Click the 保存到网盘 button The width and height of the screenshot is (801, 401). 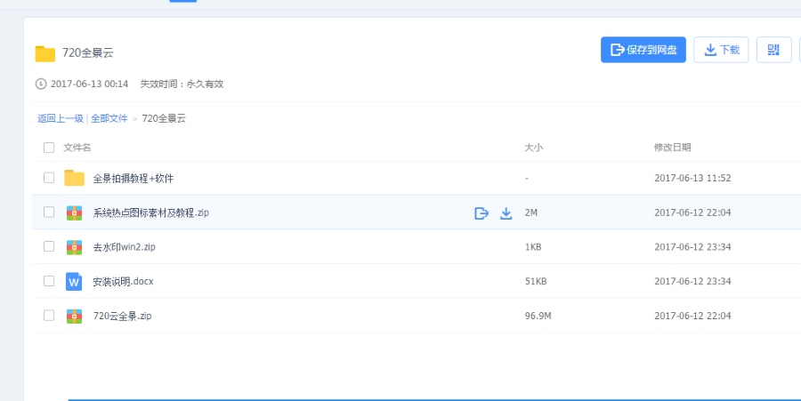(x=643, y=50)
